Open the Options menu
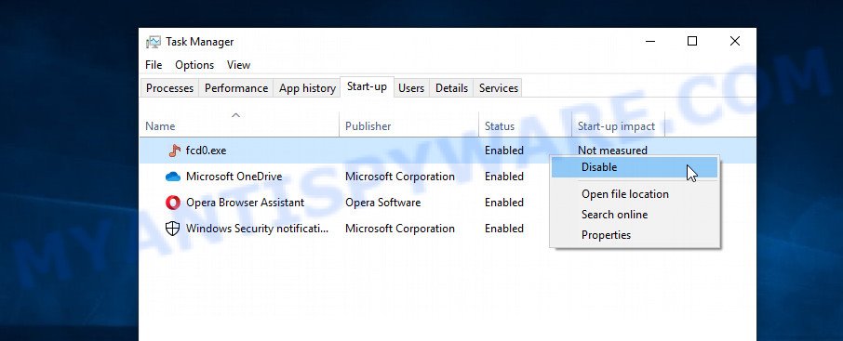The image size is (843, 341). [194, 65]
